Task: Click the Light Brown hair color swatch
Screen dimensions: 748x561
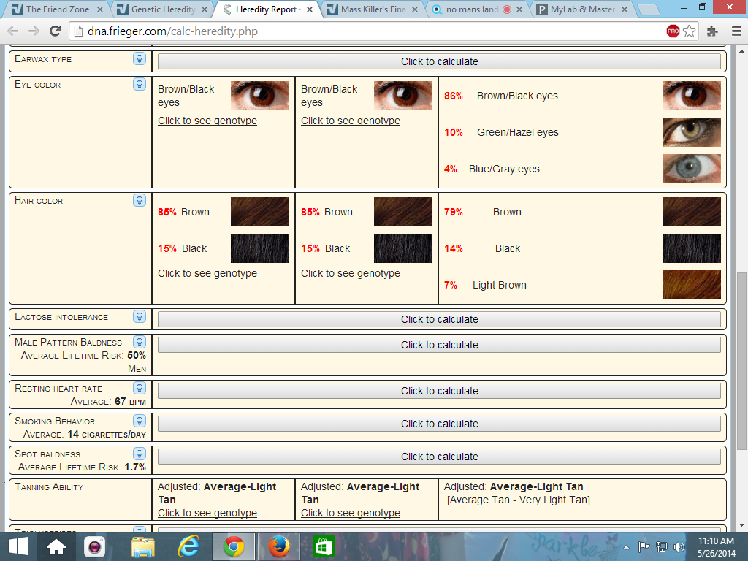Action: click(x=691, y=285)
